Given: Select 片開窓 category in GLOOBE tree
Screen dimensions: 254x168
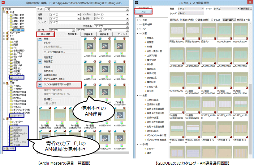Looking at the screenshot, I should tap(150, 38).
